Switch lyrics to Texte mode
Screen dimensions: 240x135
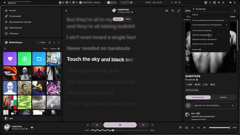(x=128, y=19)
